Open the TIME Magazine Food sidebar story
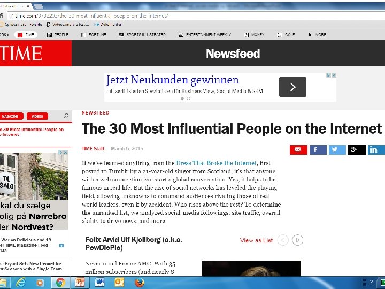Viewport: 385px width, 289px height. 25,245
